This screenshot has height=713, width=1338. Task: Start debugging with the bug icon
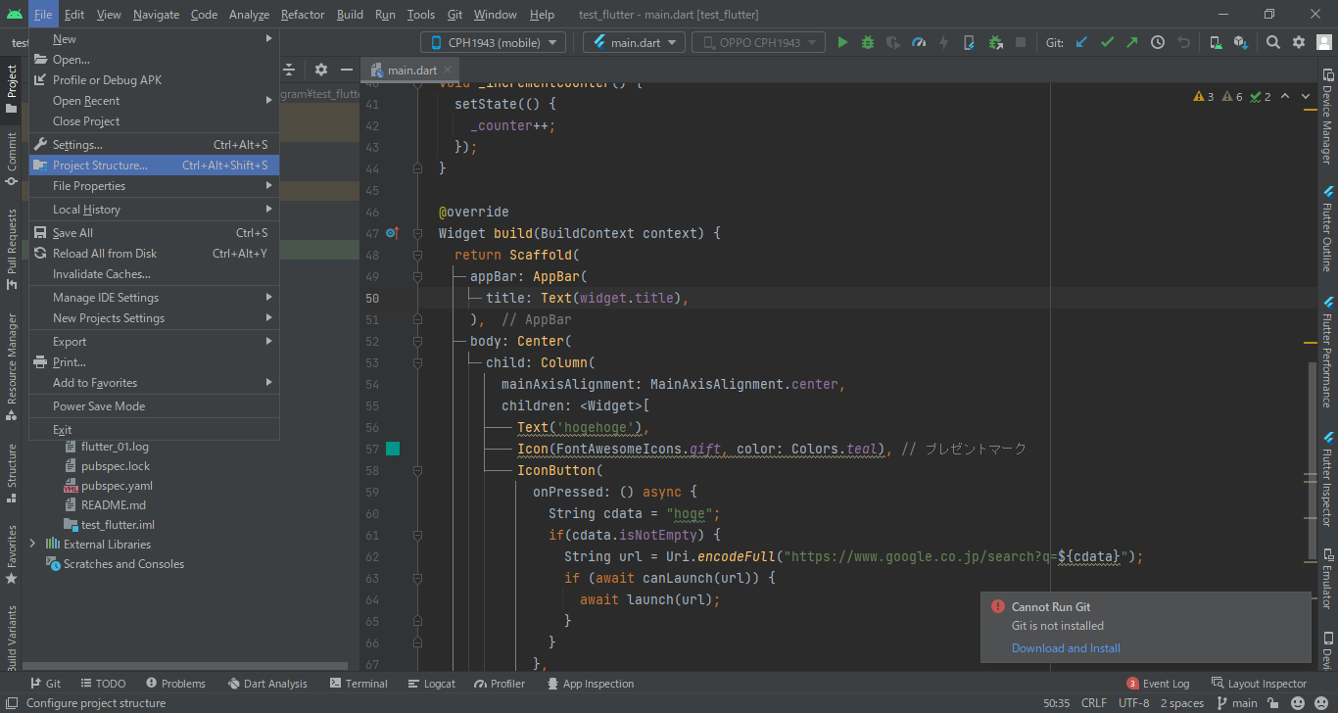click(868, 42)
